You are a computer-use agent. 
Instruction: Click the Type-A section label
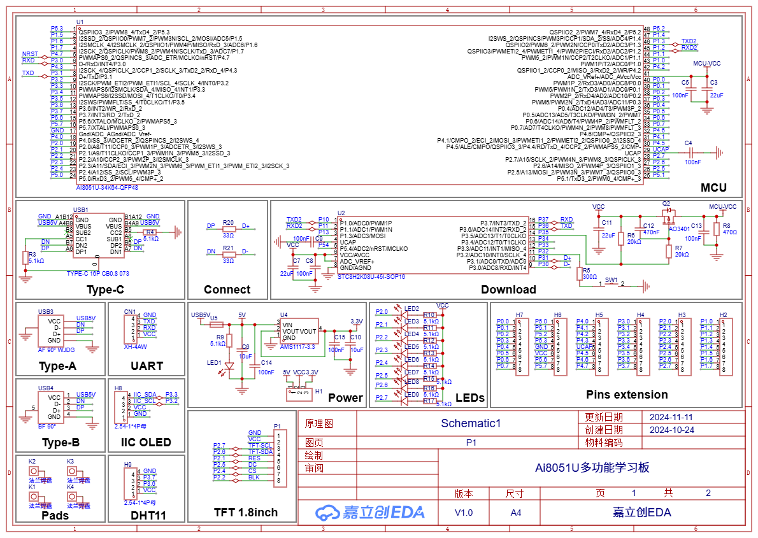(x=57, y=366)
